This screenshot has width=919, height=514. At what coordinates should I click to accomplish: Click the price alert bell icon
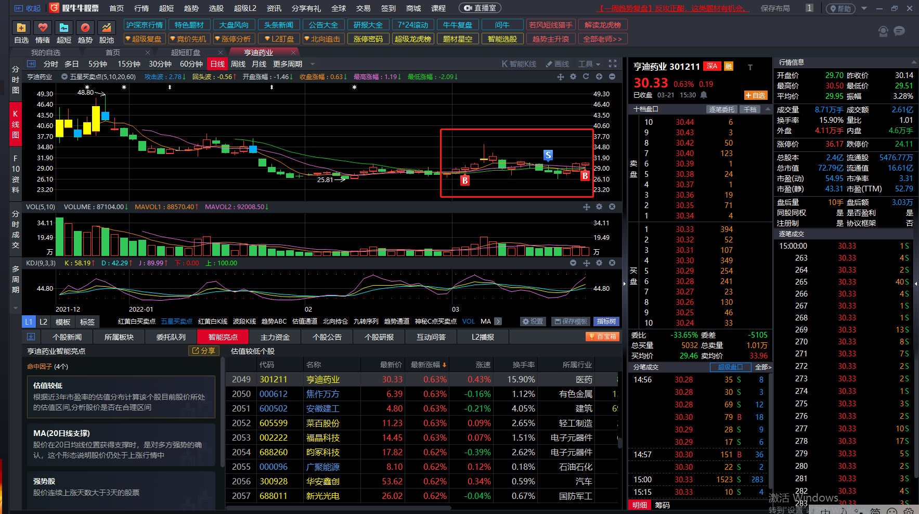[x=704, y=95]
